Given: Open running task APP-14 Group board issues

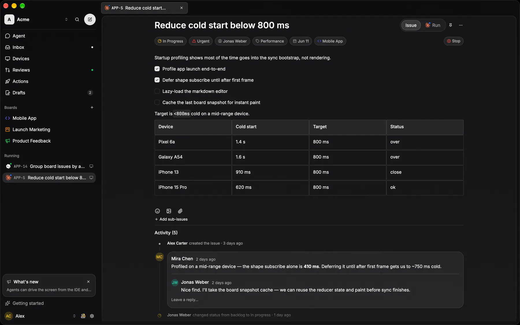Looking at the screenshot, I should (x=49, y=166).
